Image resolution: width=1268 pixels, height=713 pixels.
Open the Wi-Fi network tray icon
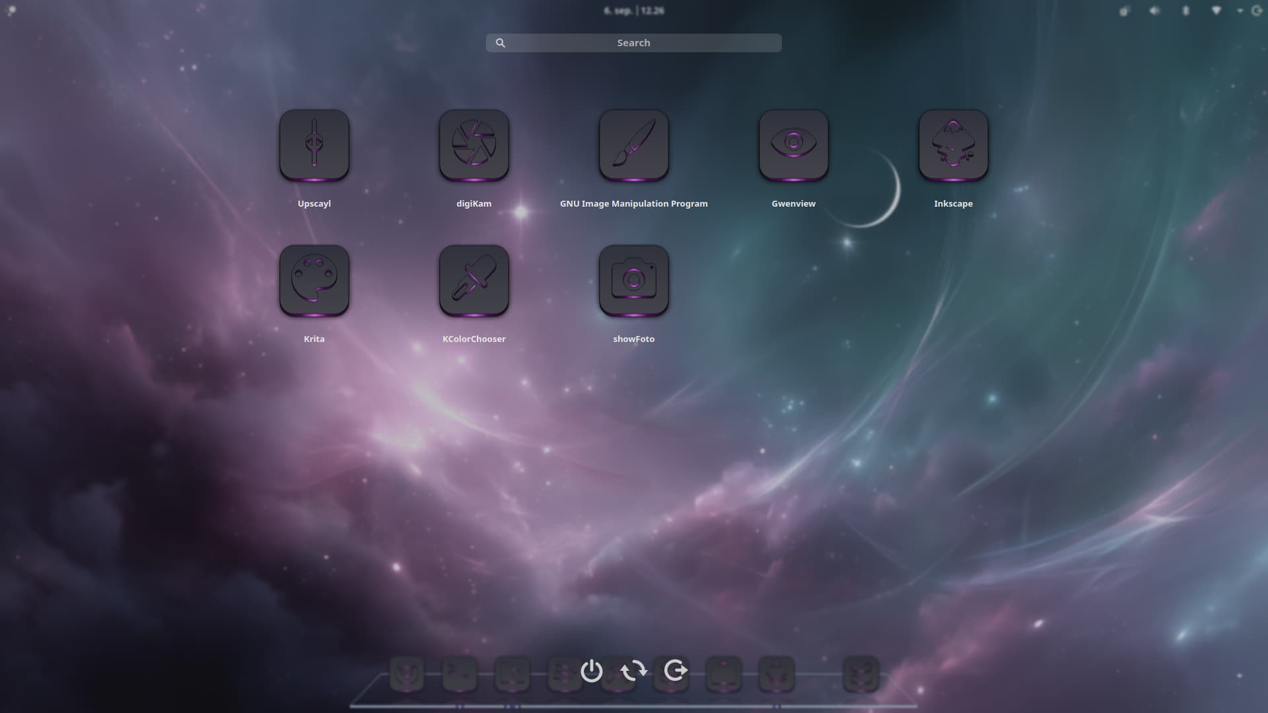tap(1216, 11)
